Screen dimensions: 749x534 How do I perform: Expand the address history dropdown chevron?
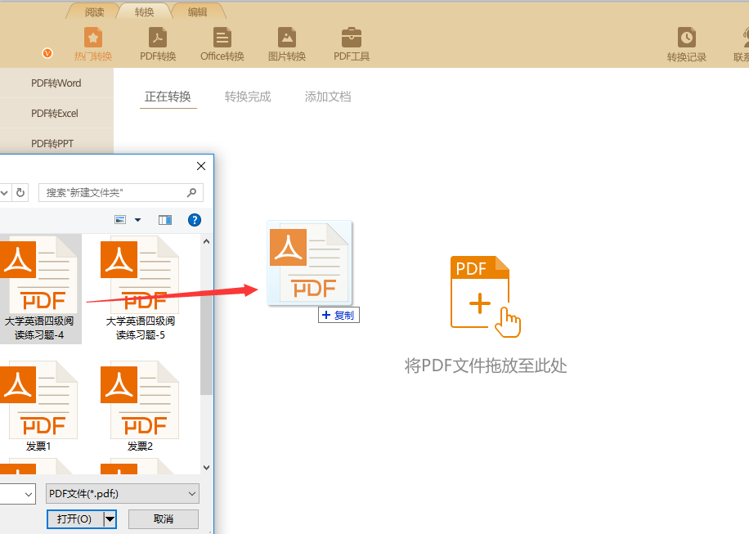coord(4,192)
